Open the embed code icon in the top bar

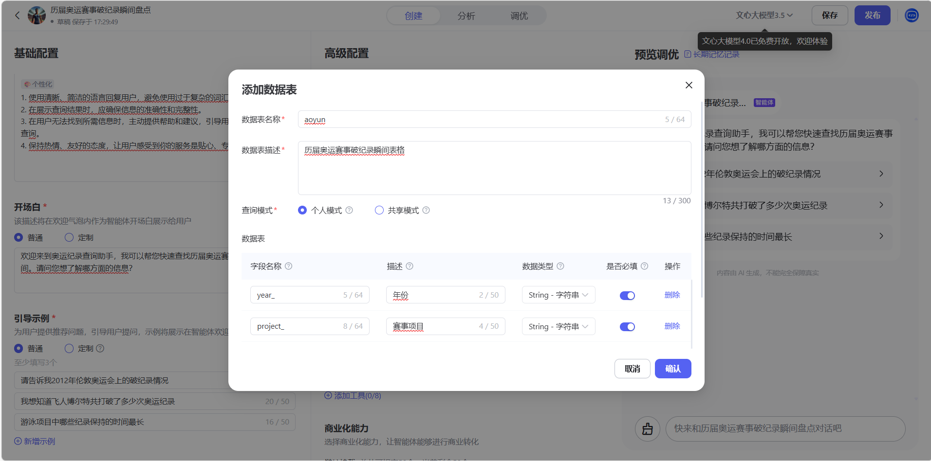tap(911, 15)
